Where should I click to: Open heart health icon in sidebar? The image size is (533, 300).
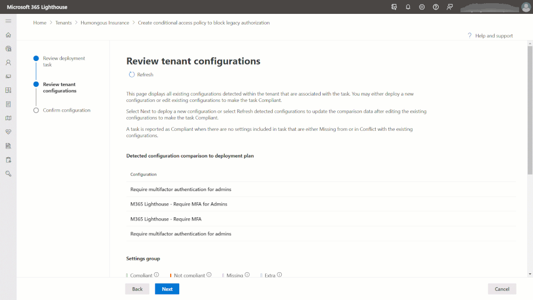[8, 132]
